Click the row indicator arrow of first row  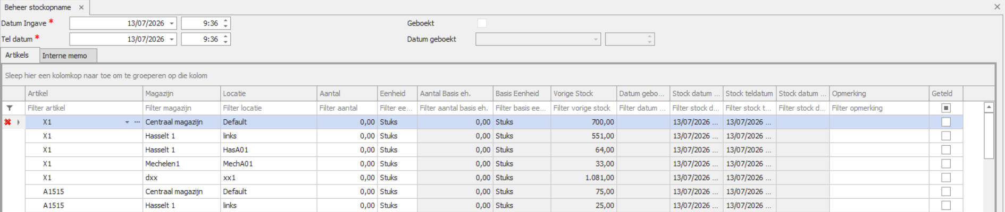click(19, 122)
